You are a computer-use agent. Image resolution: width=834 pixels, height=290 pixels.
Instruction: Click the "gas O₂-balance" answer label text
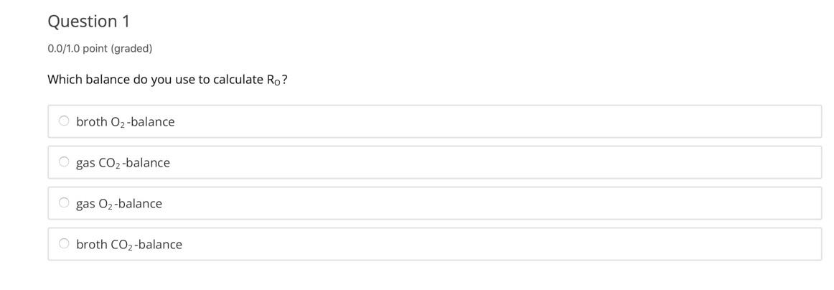click(x=119, y=204)
